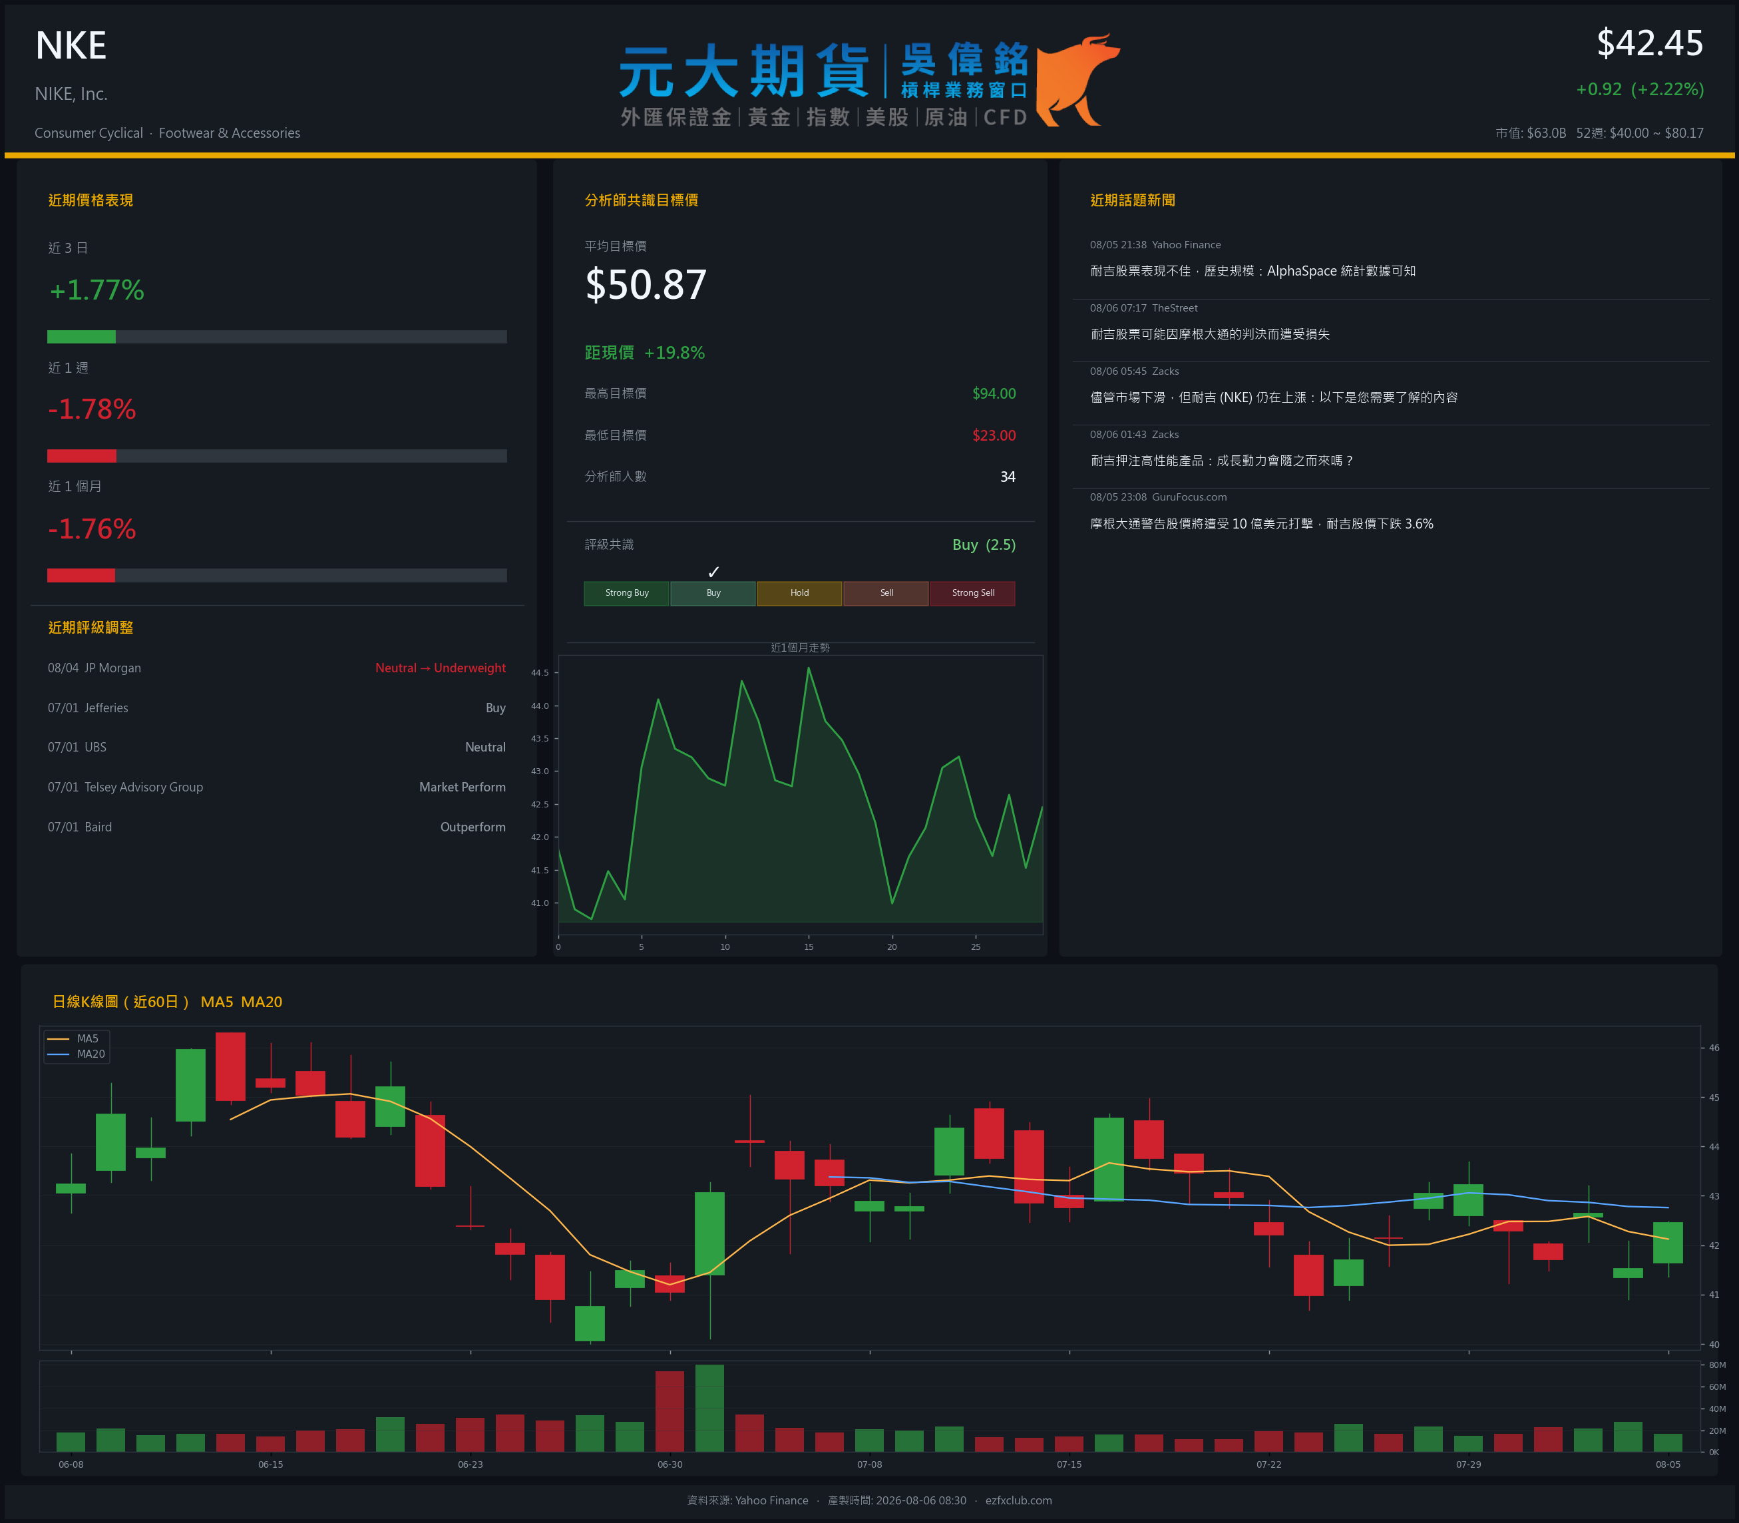
Task: Click the NIKE, Inc. company name
Action: coord(71,93)
